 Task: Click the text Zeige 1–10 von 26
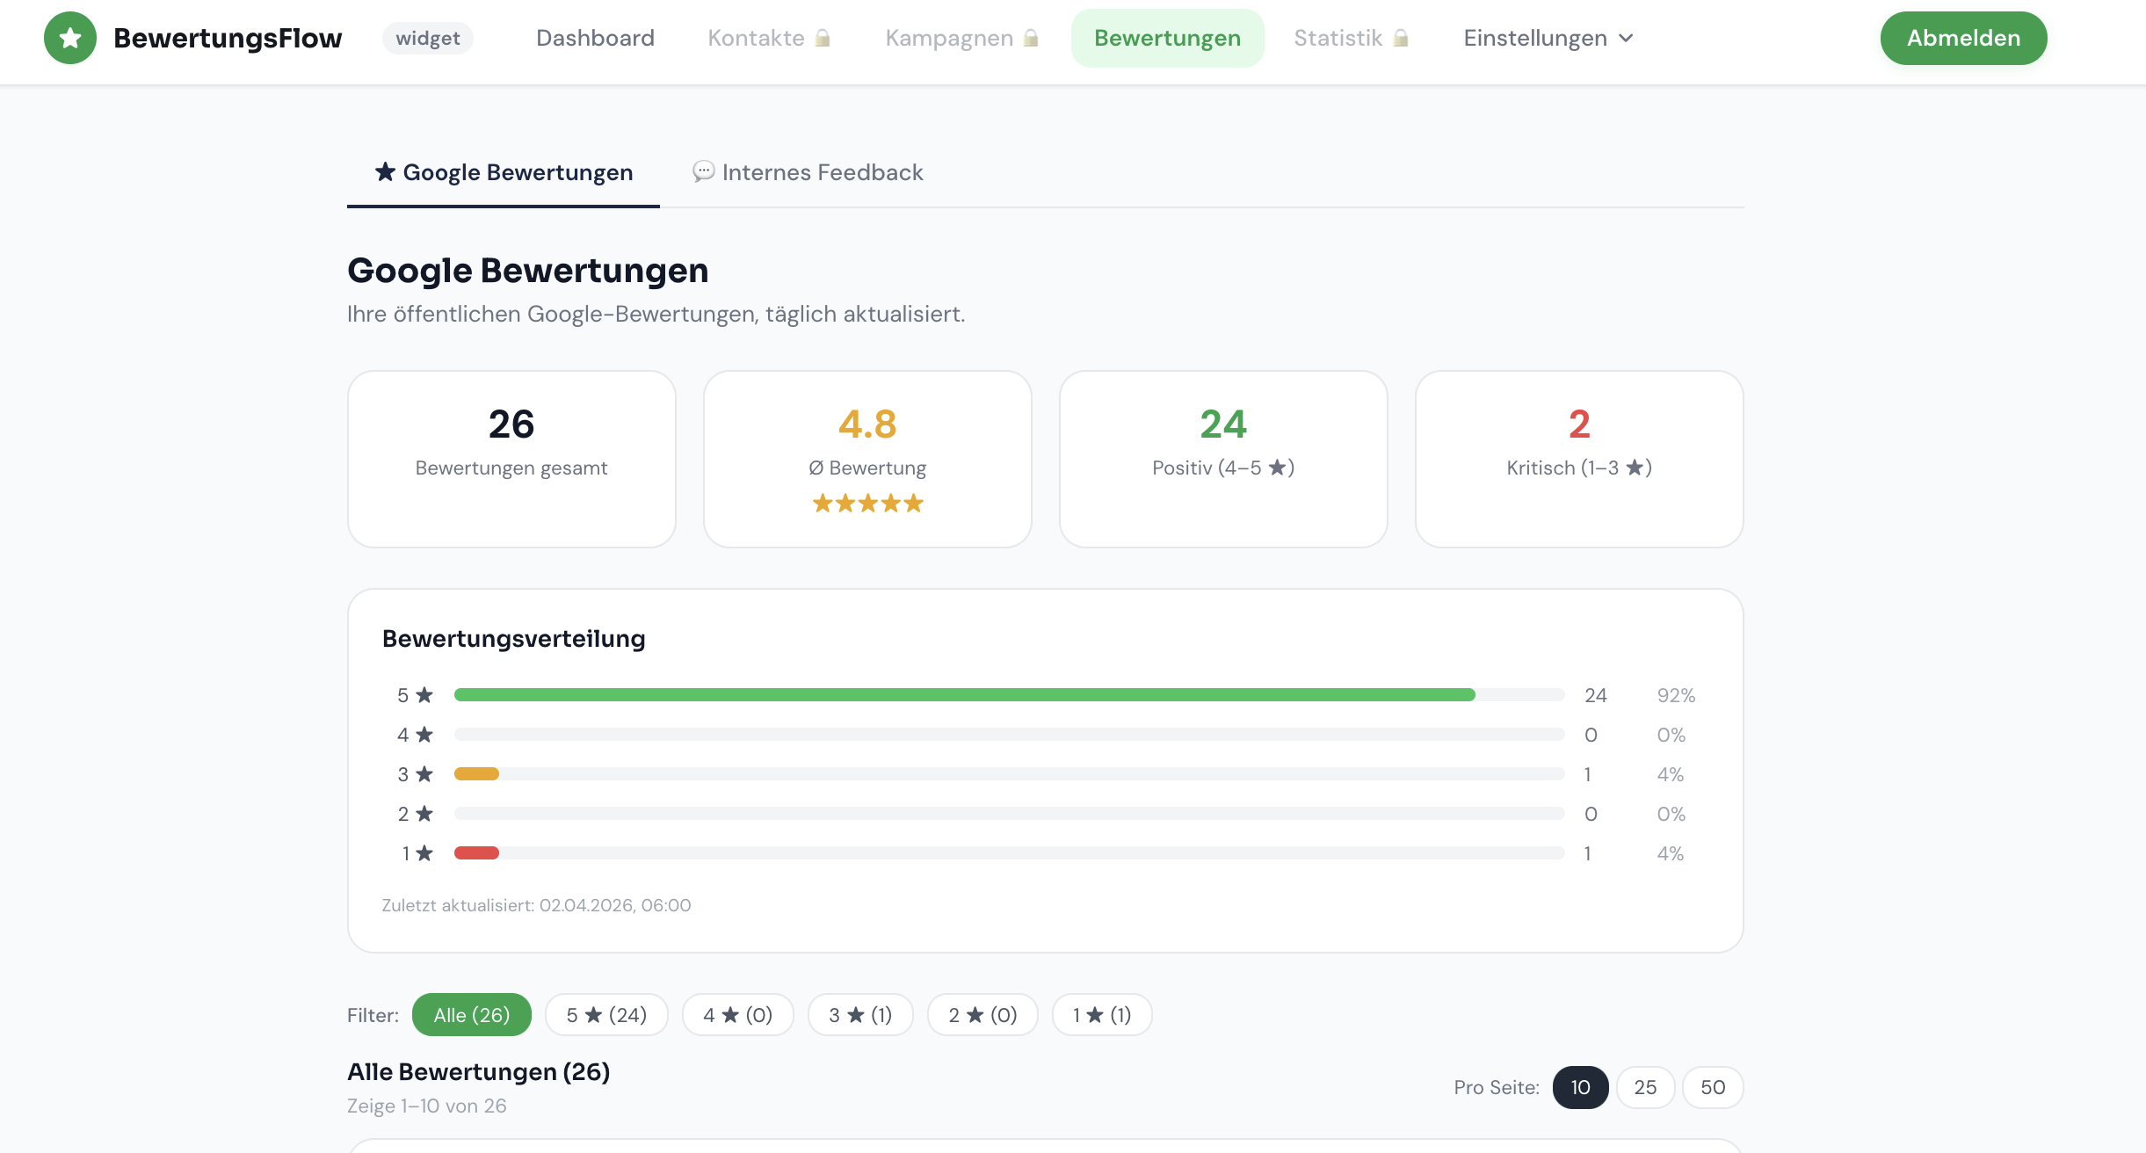427,1106
